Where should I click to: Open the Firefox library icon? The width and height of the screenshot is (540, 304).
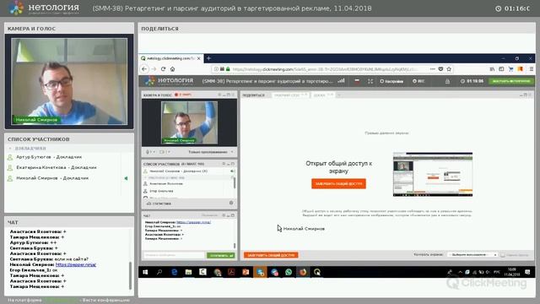coord(492,69)
